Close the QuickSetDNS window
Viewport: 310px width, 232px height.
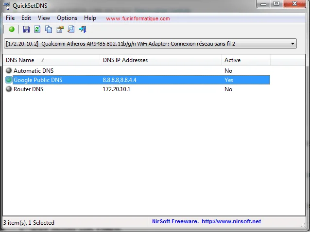pos(294,4)
